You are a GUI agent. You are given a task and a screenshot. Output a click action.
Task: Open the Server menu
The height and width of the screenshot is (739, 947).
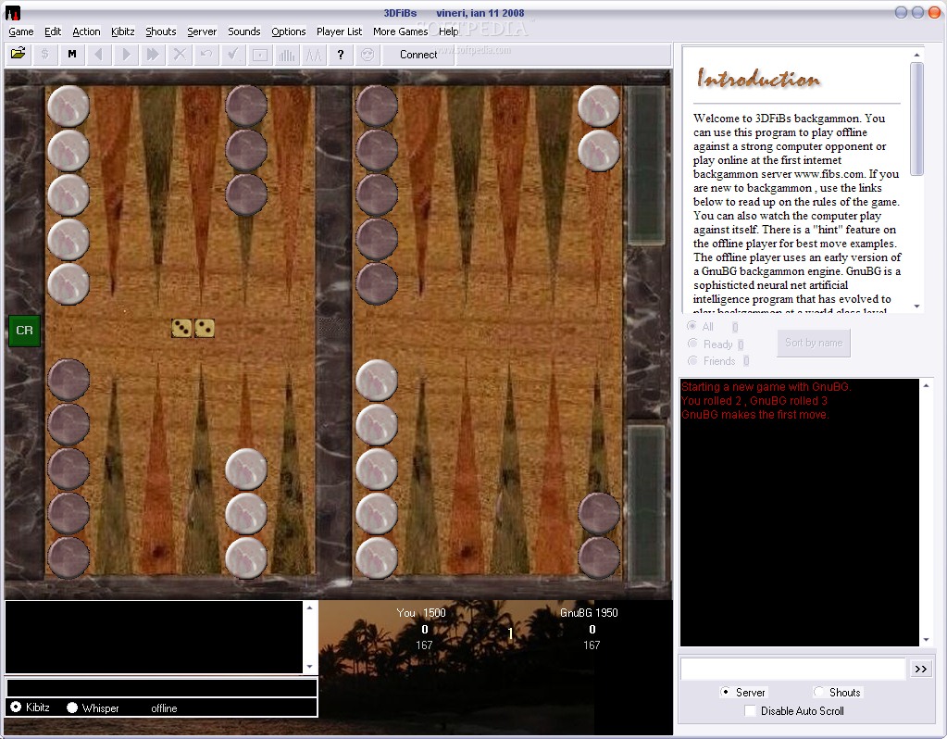(202, 31)
